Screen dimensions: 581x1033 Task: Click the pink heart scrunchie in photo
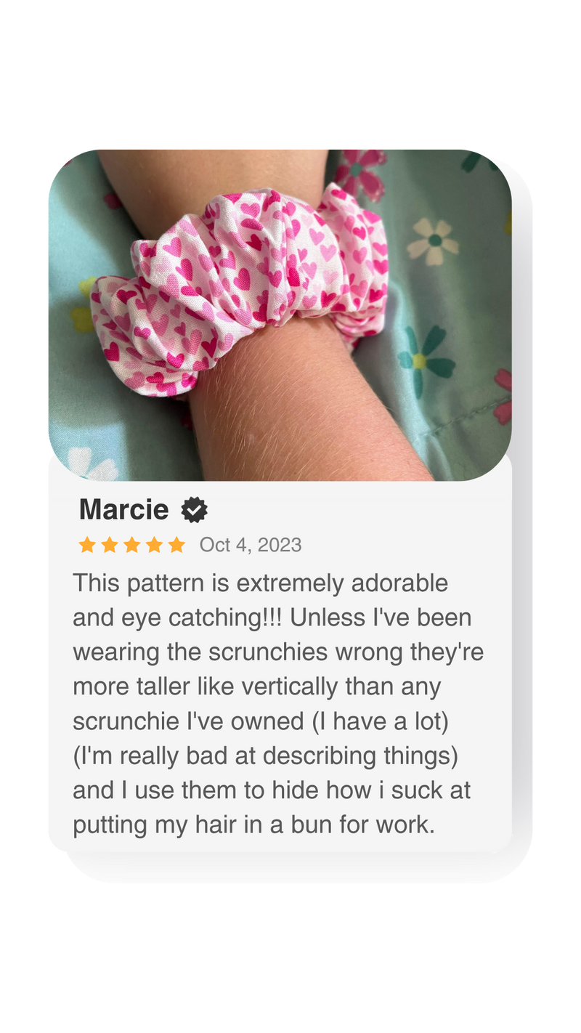click(x=240, y=287)
